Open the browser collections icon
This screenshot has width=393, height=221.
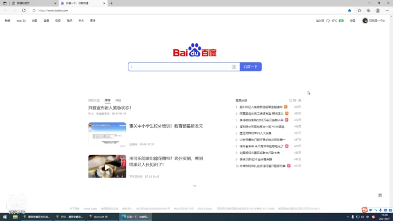368,10
